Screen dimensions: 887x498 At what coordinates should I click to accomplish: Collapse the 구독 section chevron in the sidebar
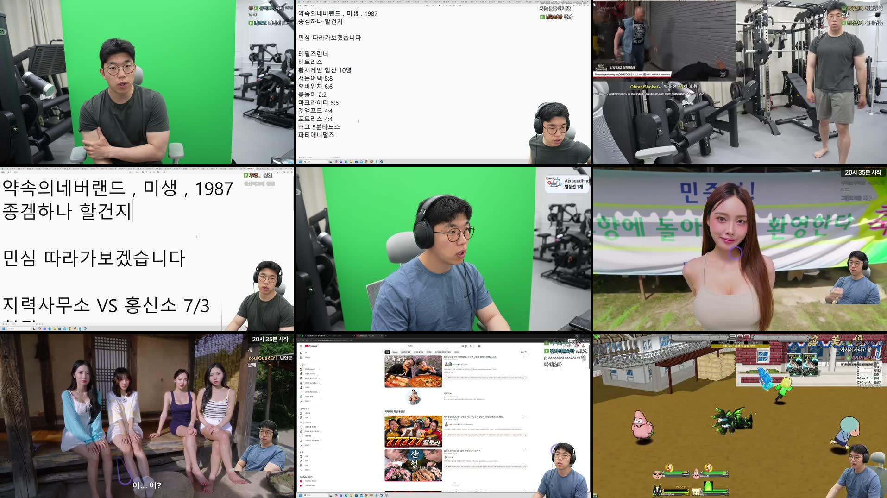point(305,365)
